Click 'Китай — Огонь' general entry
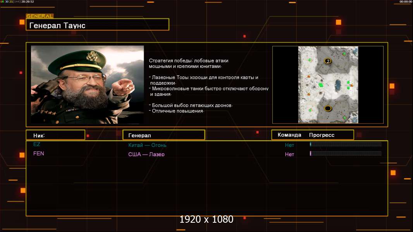 tap(147, 145)
